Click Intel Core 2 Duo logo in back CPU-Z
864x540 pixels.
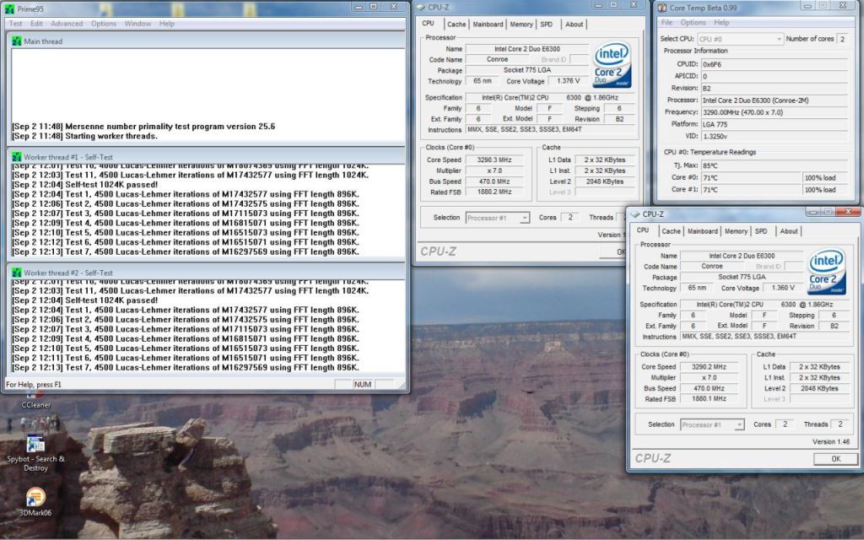pyautogui.click(x=612, y=65)
